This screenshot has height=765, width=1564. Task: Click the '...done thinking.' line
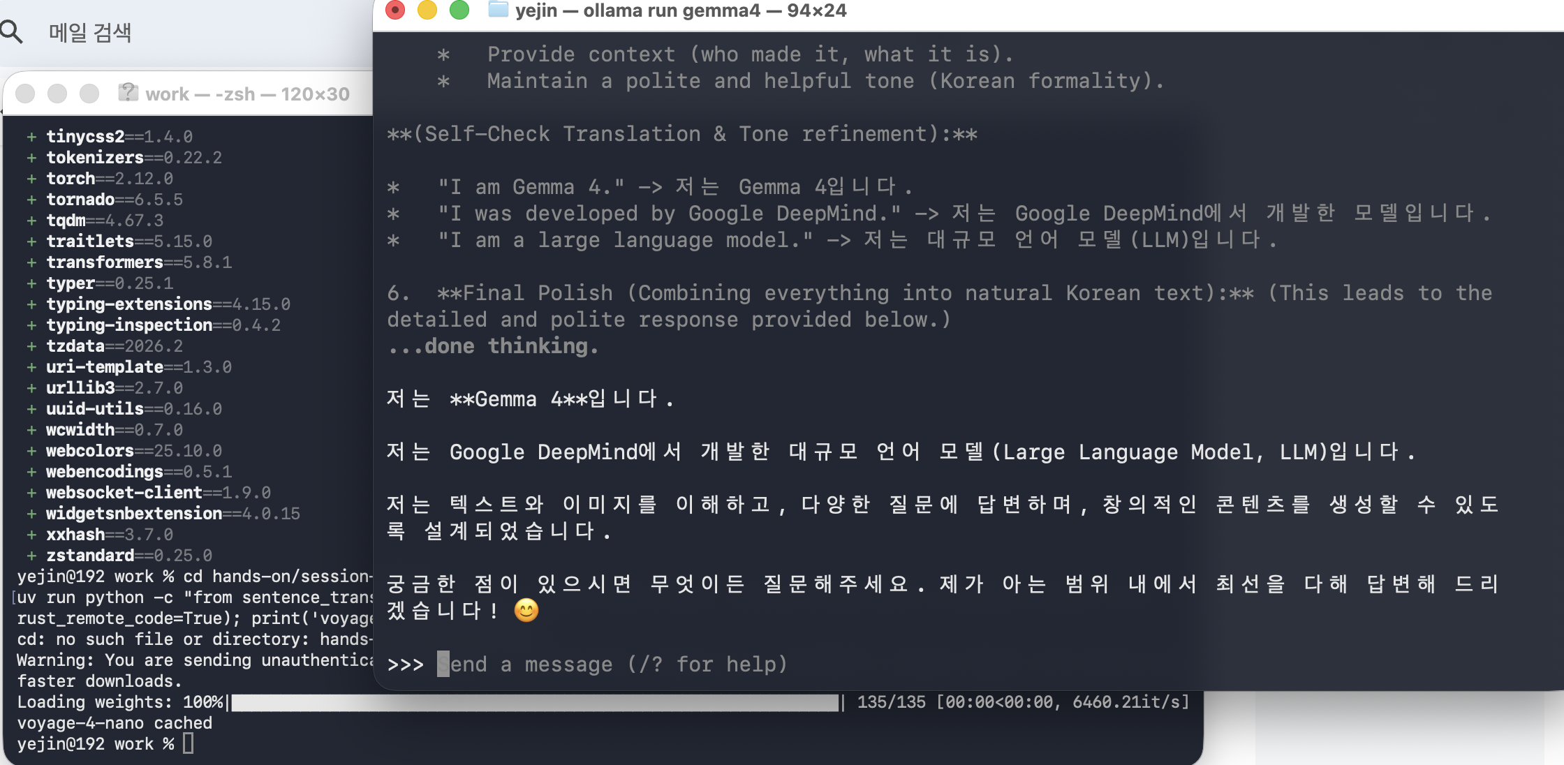[493, 346]
